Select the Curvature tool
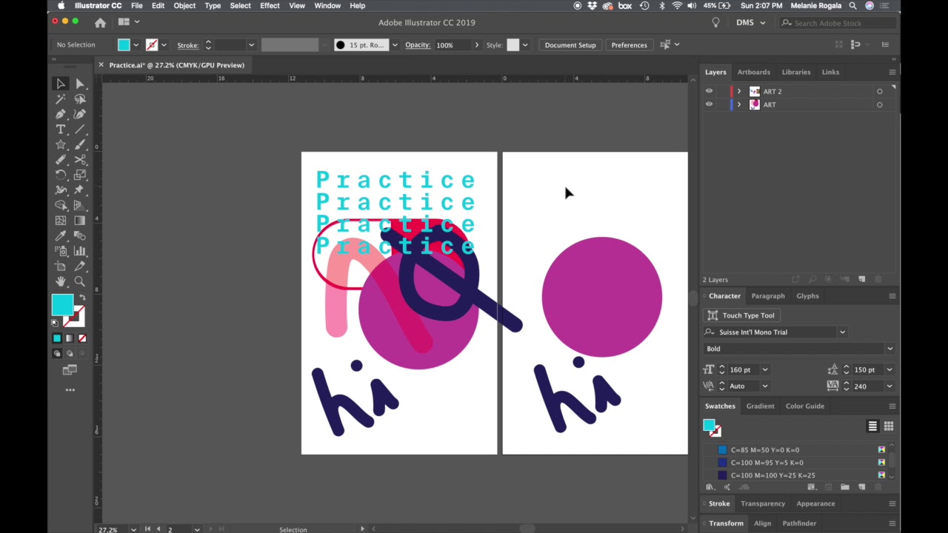Screen dimensions: 948x533 tap(80, 114)
